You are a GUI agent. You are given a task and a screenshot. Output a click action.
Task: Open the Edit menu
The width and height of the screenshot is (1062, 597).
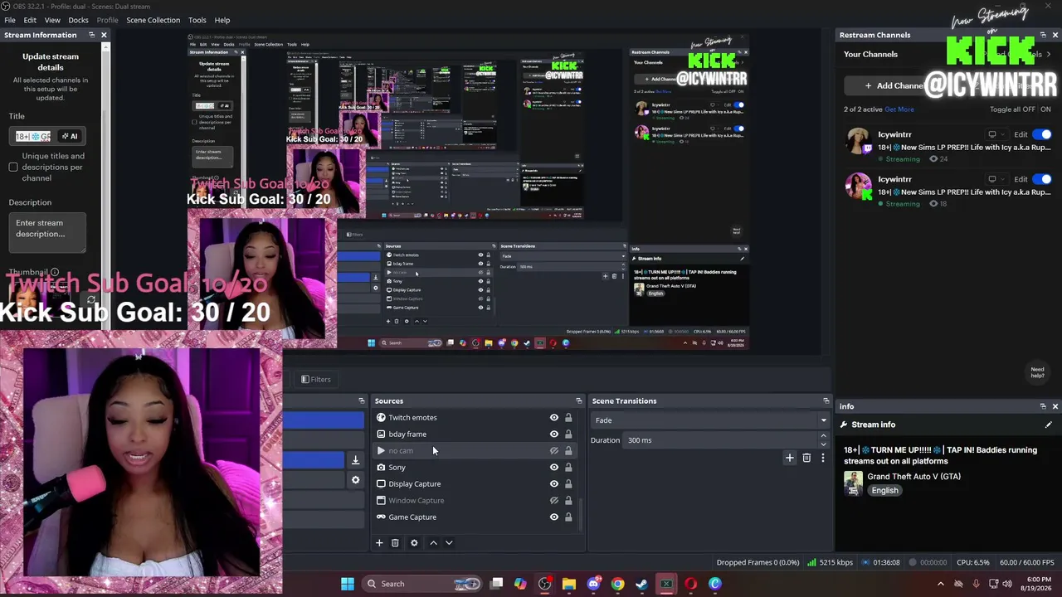pyautogui.click(x=30, y=20)
